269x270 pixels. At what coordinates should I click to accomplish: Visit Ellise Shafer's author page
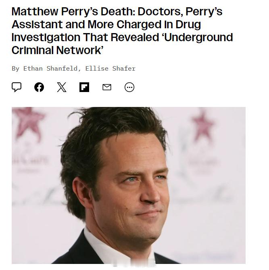pyautogui.click(x=111, y=69)
